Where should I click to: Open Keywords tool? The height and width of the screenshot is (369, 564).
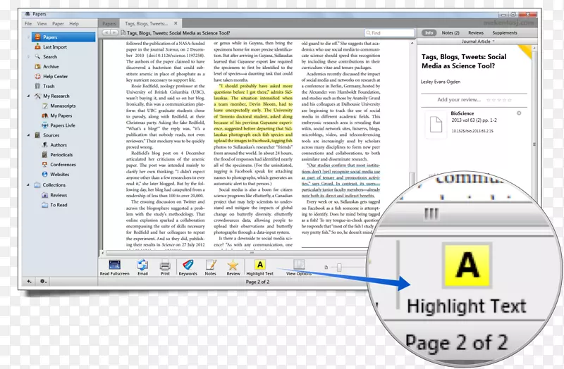click(x=188, y=268)
